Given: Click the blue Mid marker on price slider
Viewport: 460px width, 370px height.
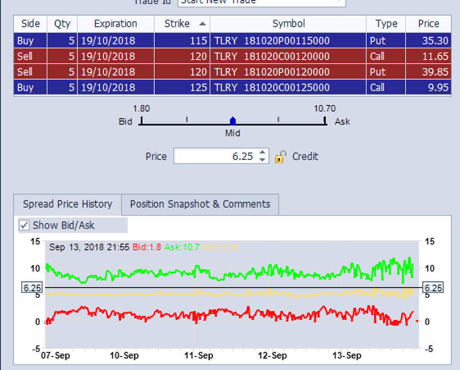Looking at the screenshot, I should [x=232, y=121].
